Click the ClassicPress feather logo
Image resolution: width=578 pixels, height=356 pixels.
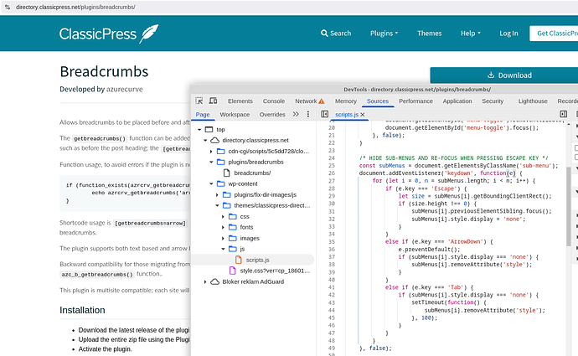149,34
